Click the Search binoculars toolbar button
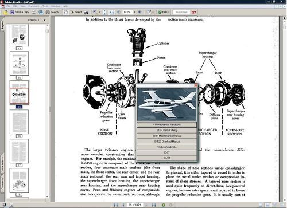 point(52,12)
